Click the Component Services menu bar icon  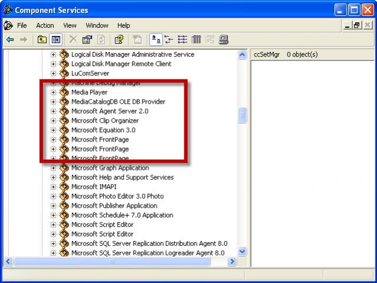click(x=8, y=25)
